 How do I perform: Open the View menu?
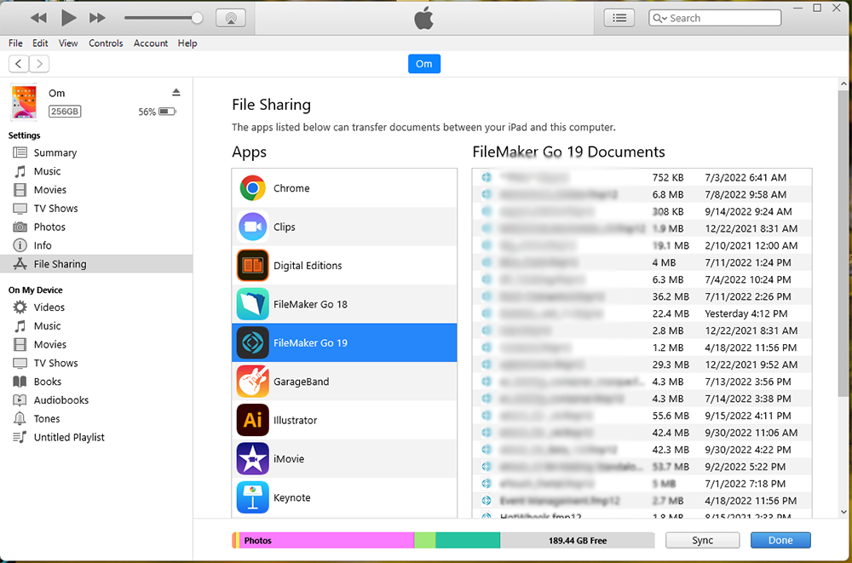[x=68, y=43]
